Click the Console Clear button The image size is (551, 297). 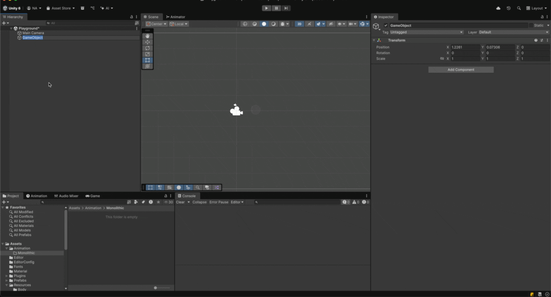pos(180,202)
